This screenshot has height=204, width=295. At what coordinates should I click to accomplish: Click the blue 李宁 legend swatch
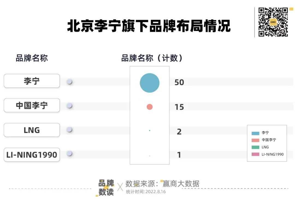click(x=255, y=133)
